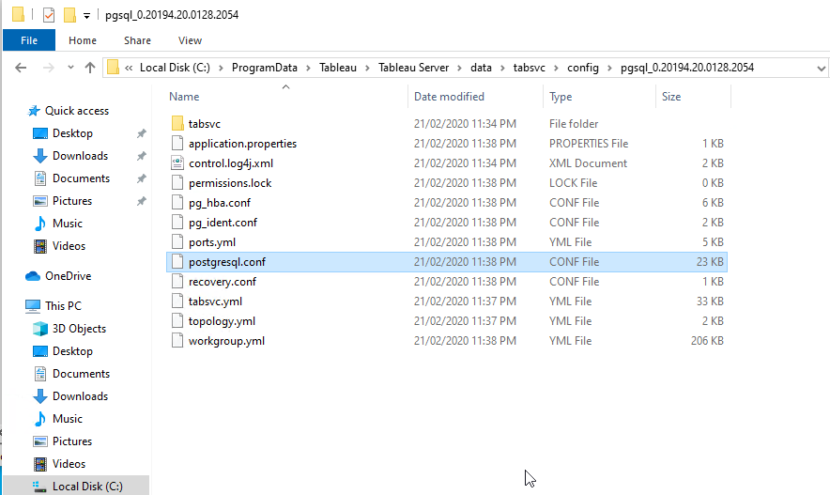Viewport: 830px width, 495px height.
Task: Open the File menu
Action: tap(29, 40)
